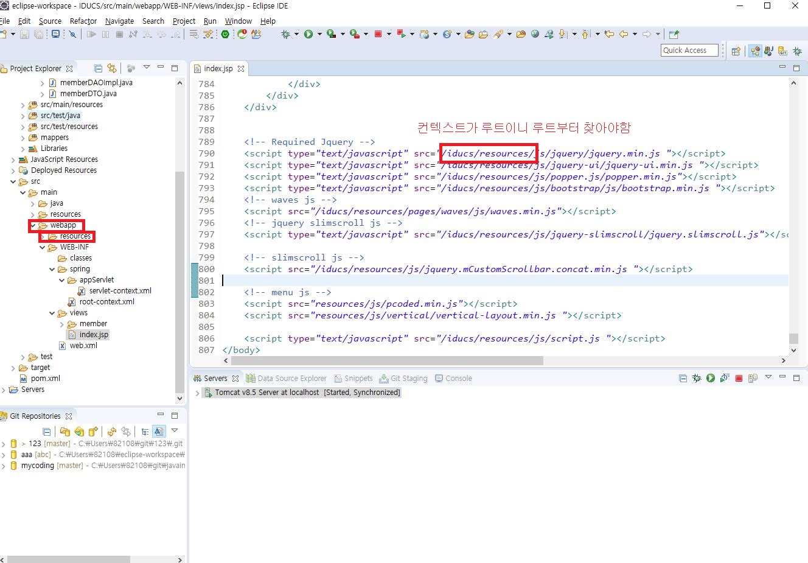Viewport: 808px width, 563px height.
Task: Expand the member folder under views
Action: coord(62,324)
